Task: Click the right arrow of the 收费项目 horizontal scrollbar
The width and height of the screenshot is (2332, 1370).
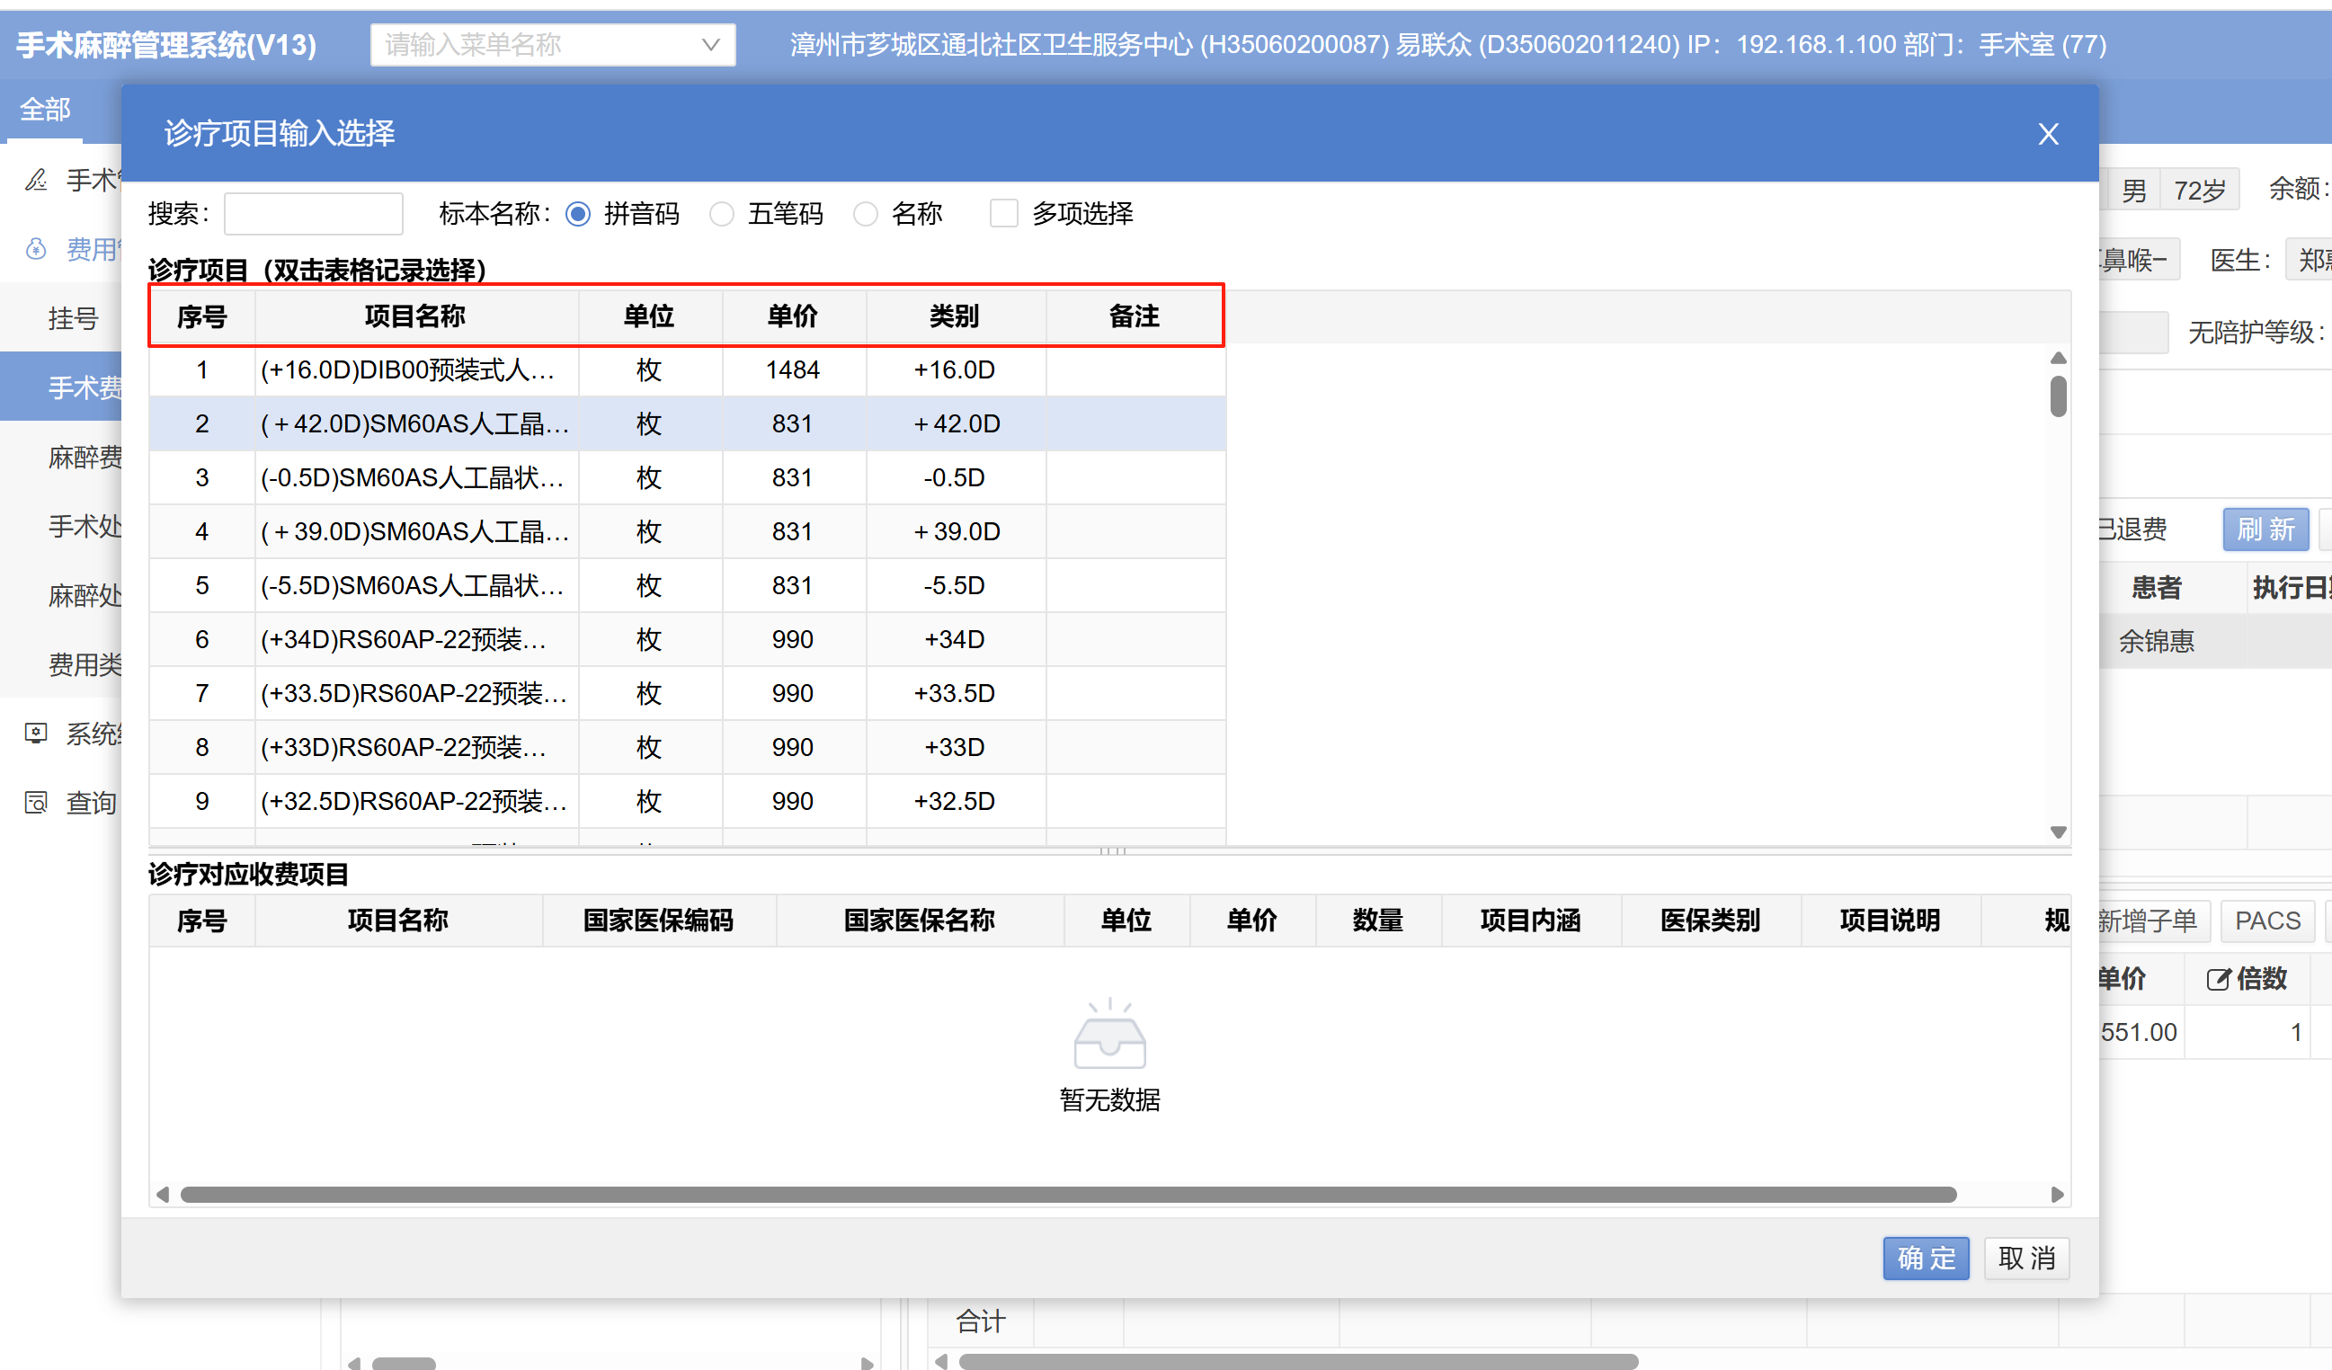Action: coord(2057,1194)
